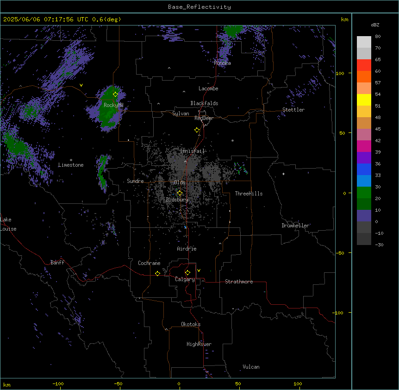399x390 pixels.
Task: Click the white caret marker west of Lacombe
Action: tap(184, 91)
